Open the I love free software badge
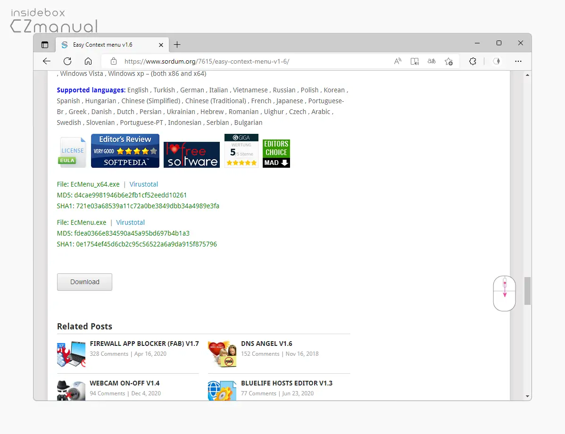This screenshot has width=565, height=434. [191, 155]
